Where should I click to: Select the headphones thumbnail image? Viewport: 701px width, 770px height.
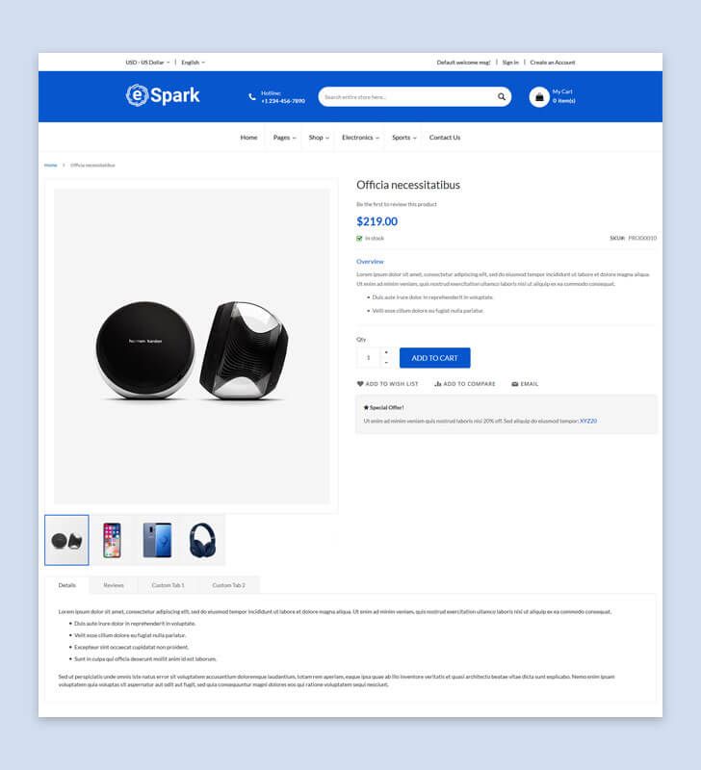click(202, 540)
